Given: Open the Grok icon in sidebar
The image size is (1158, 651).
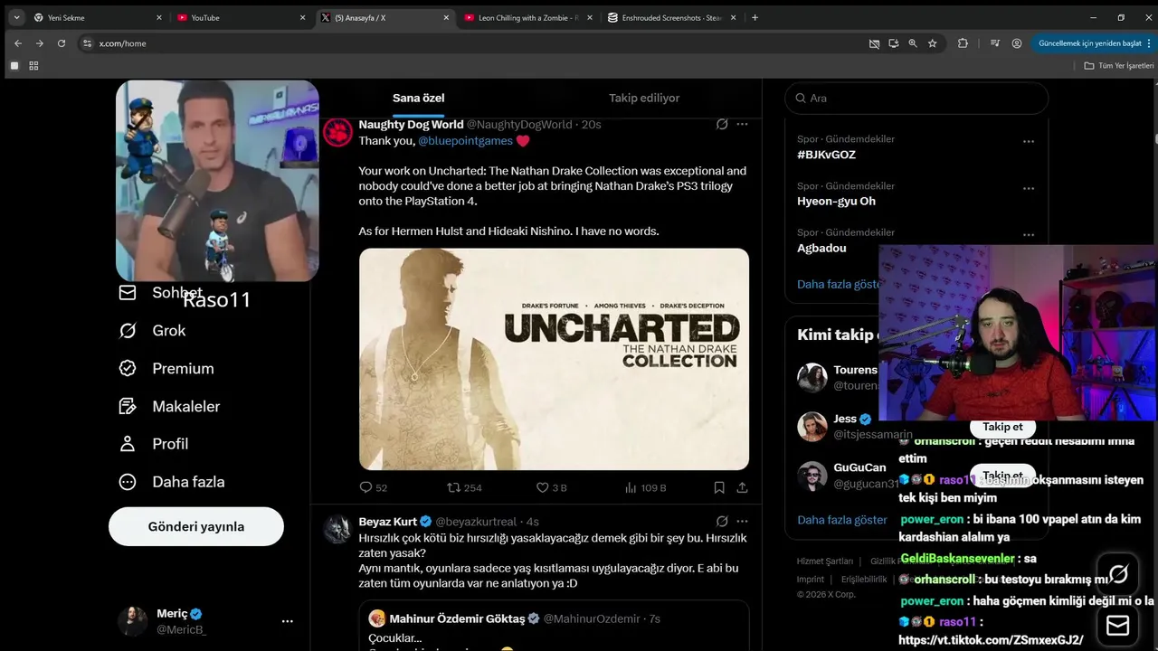Looking at the screenshot, I should 128,331.
